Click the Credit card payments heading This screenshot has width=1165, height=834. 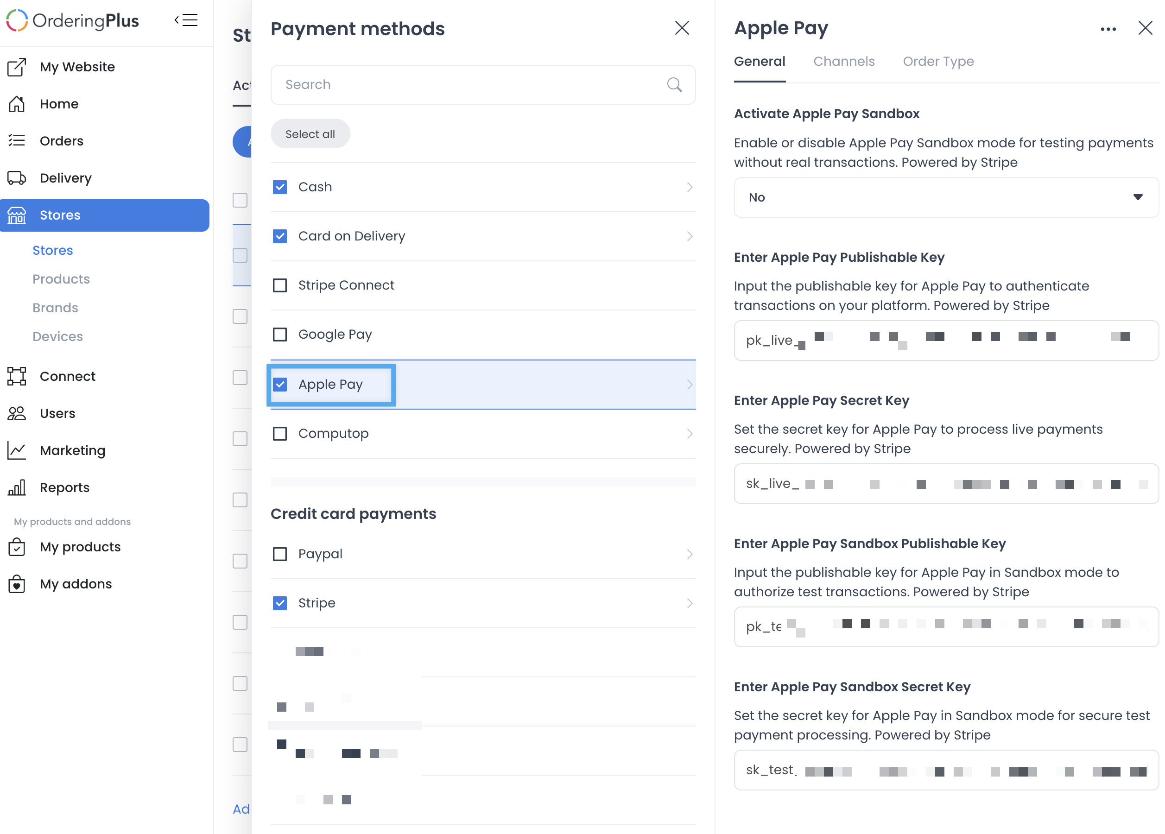click(x=354, y=513)
